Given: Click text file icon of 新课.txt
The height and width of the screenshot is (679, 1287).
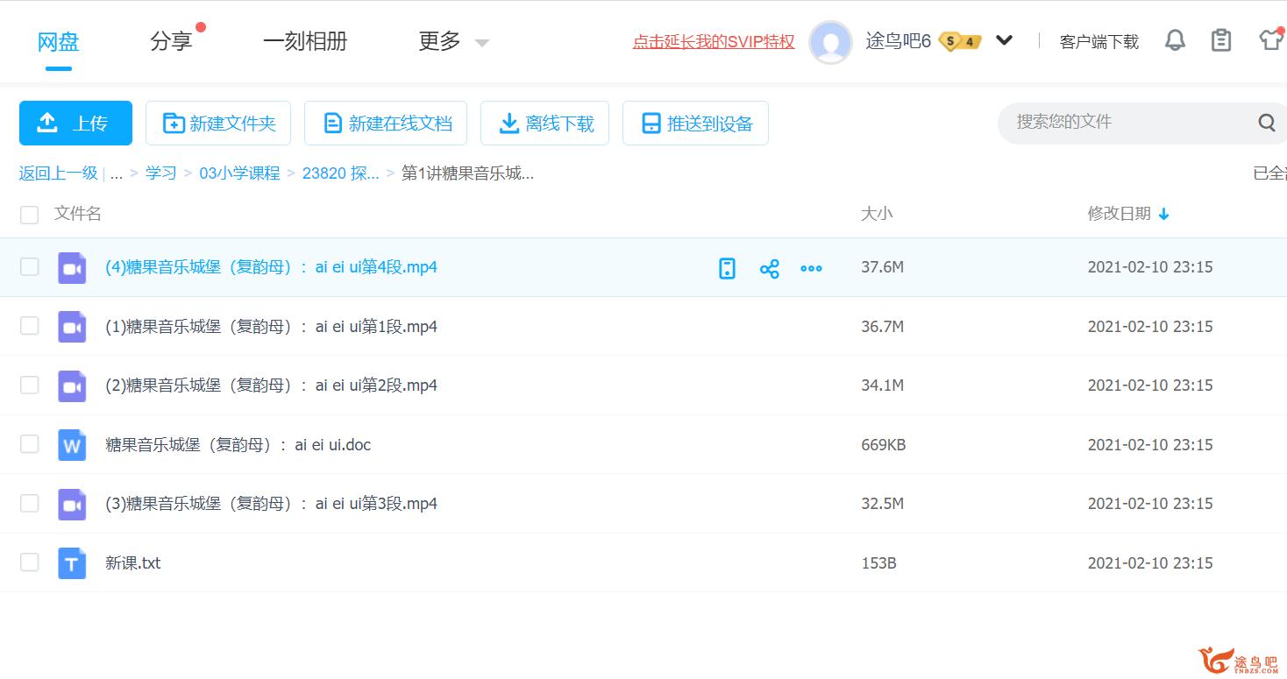Looking at the screenshot, I should pos(72,563).
